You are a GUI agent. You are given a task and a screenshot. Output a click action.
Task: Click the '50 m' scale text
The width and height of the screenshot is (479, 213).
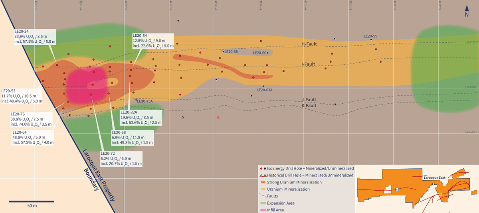tap(32, 206)
